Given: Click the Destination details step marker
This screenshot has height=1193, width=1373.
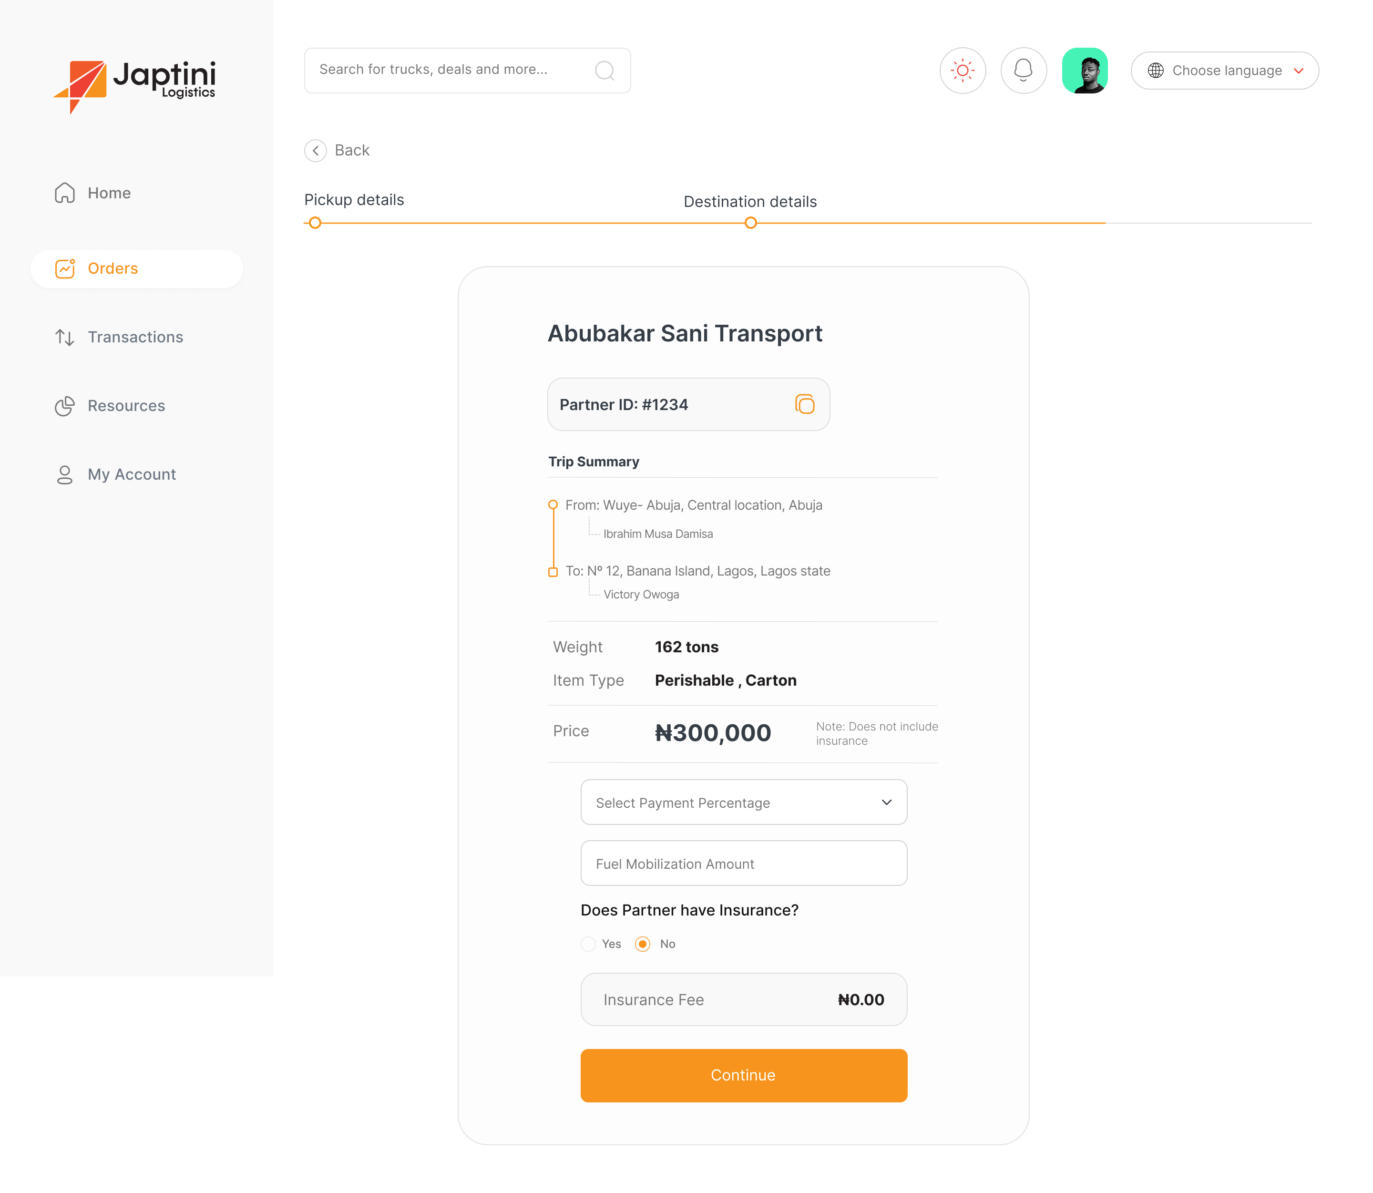Looking at the screenshot, I should point(751,223).
